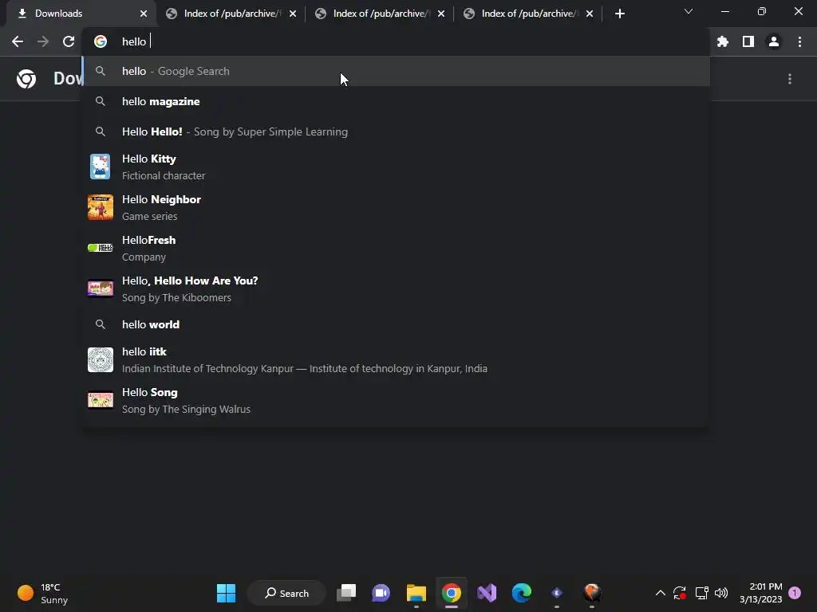Click the forward navigation arrow
Viewport: 817px width, 612px height.
coord(43,41)
